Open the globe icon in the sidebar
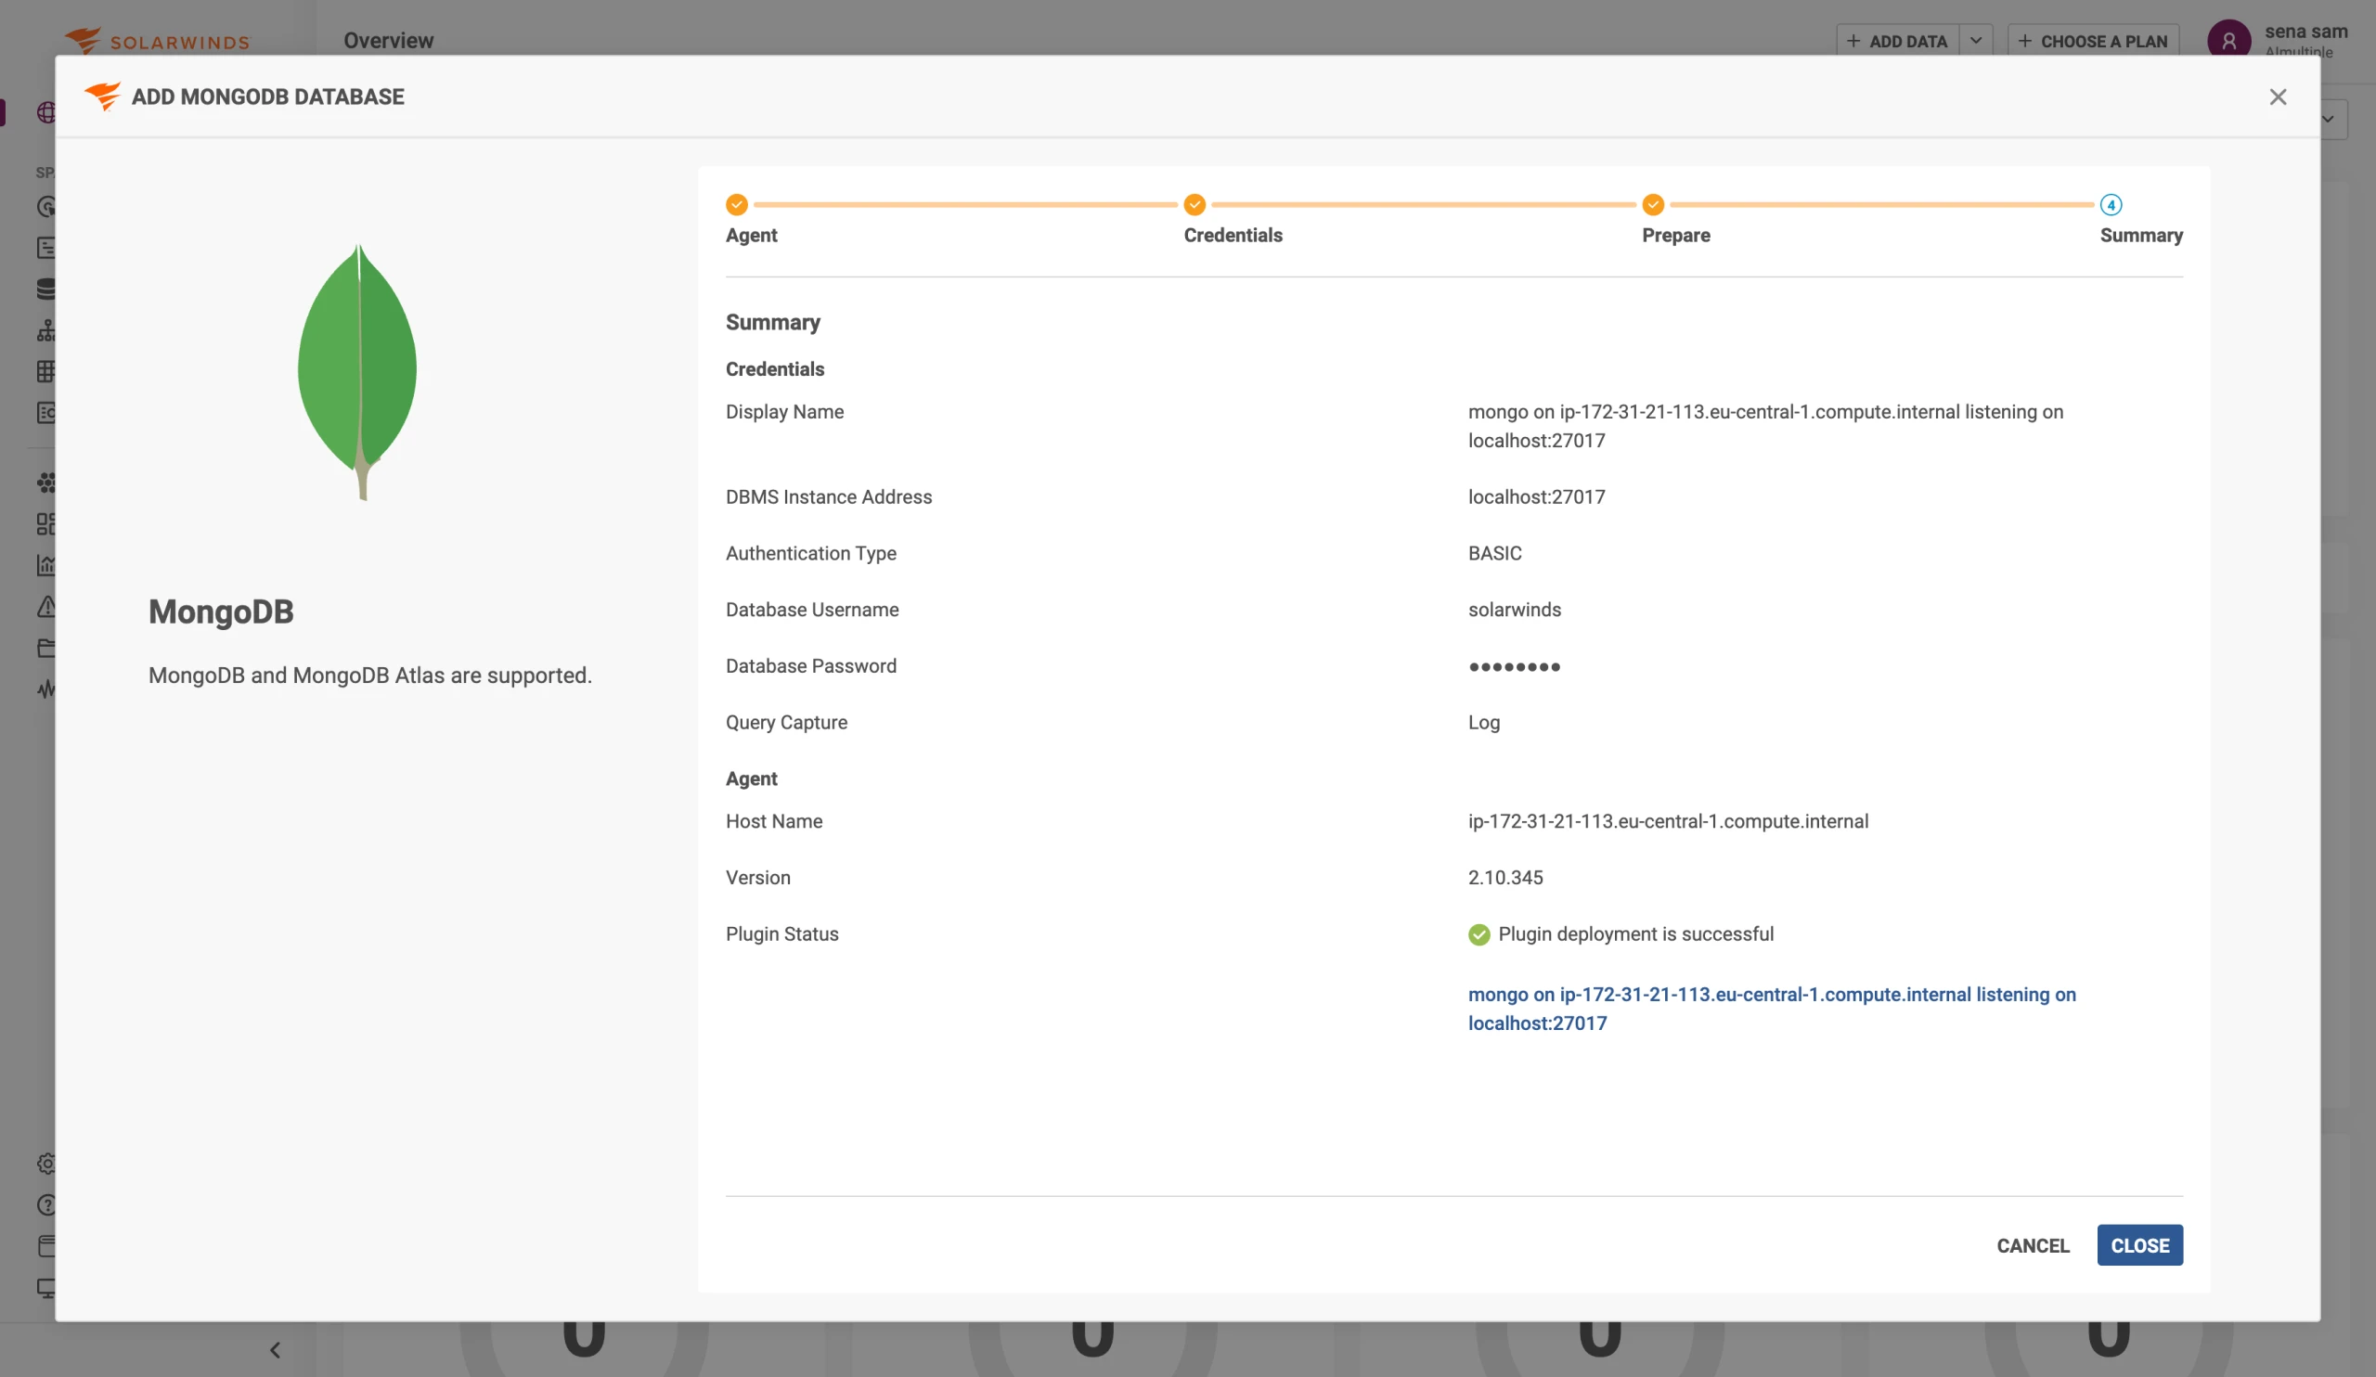 [x=45, y=113]
